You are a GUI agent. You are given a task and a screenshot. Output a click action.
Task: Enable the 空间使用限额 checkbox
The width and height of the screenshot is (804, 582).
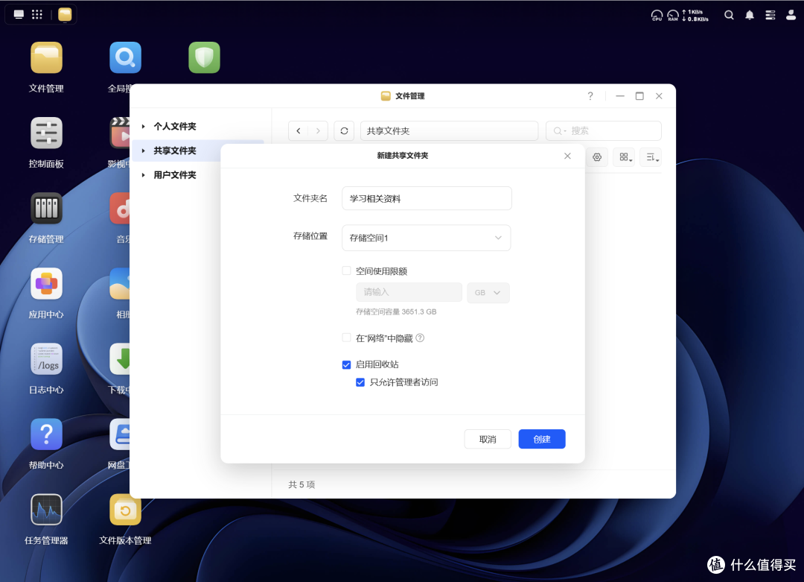[347, 271]
